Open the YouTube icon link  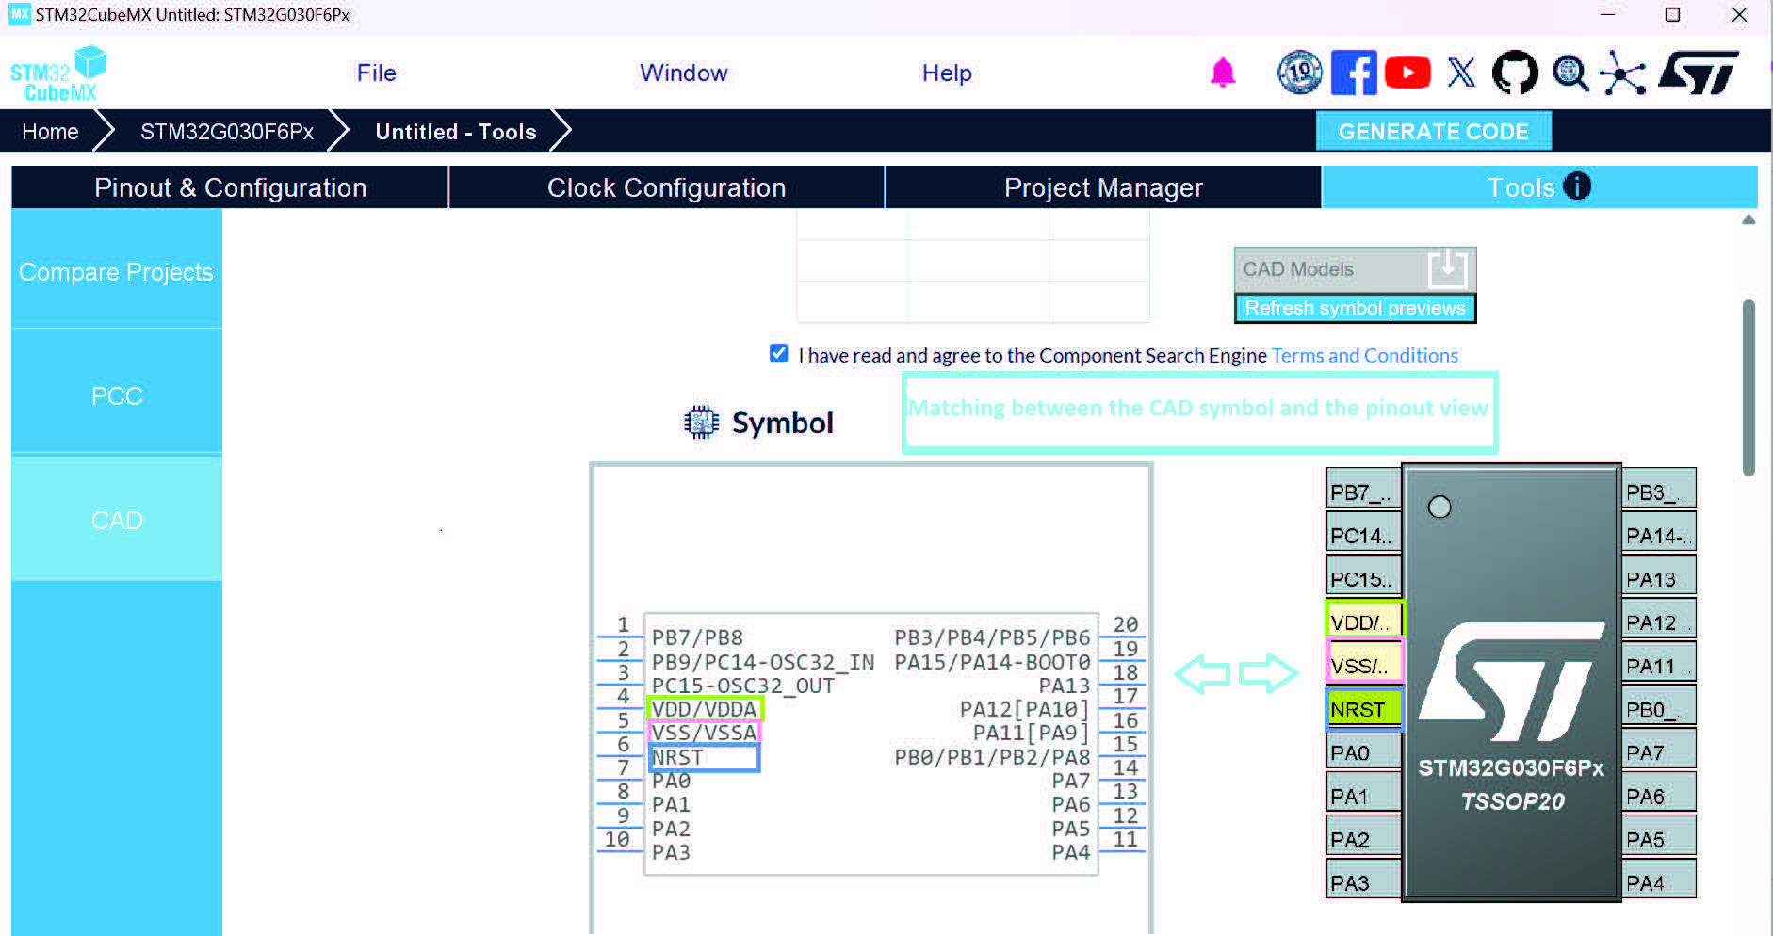1407,73
